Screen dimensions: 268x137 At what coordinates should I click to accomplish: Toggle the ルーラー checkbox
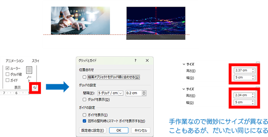tap(8, 68)
